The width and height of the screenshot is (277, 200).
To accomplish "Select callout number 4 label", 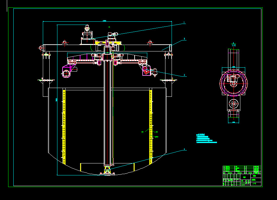I will pyautogui.click(x=184, y=149).
